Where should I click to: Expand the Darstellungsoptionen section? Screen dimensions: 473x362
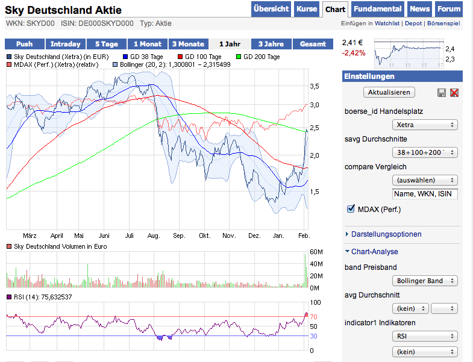click(x=386, y=234)
